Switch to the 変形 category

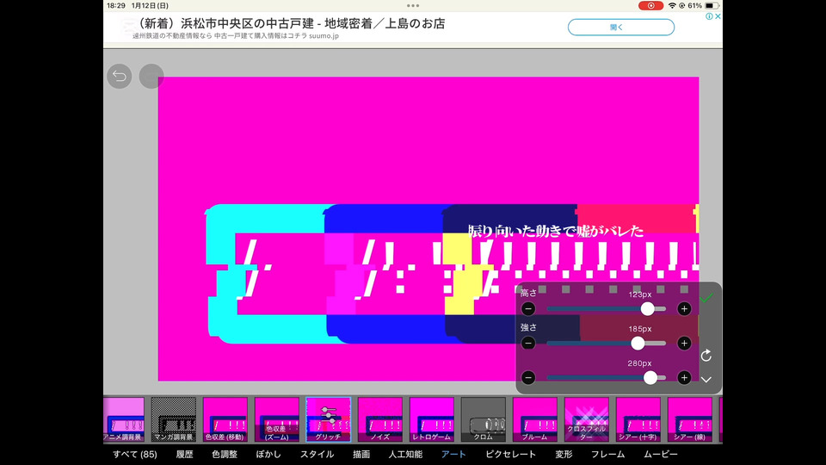pyautogui.click(x=564, y=455)
